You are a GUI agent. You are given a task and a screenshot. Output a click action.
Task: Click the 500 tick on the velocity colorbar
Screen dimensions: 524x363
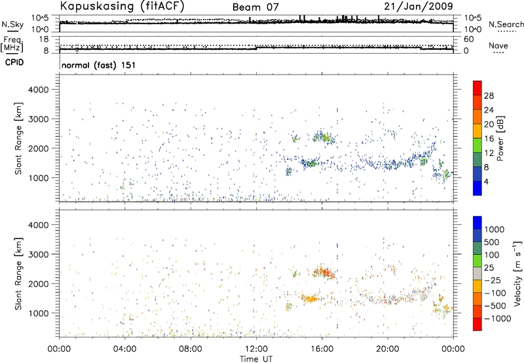[x=492, y=242]
